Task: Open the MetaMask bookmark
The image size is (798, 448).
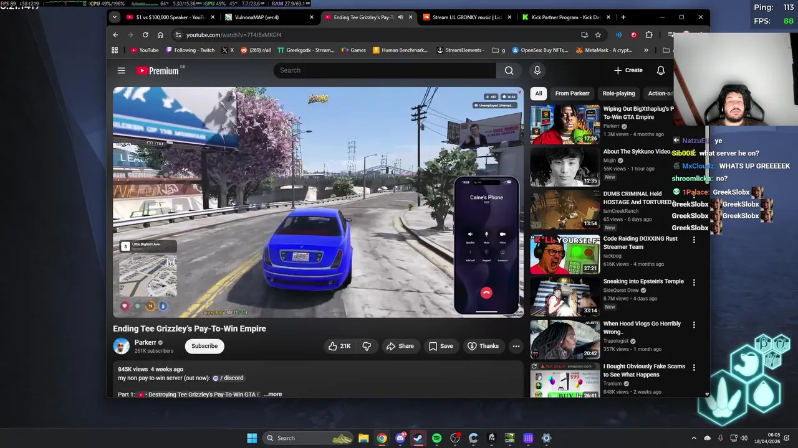Action: (604, 50)
